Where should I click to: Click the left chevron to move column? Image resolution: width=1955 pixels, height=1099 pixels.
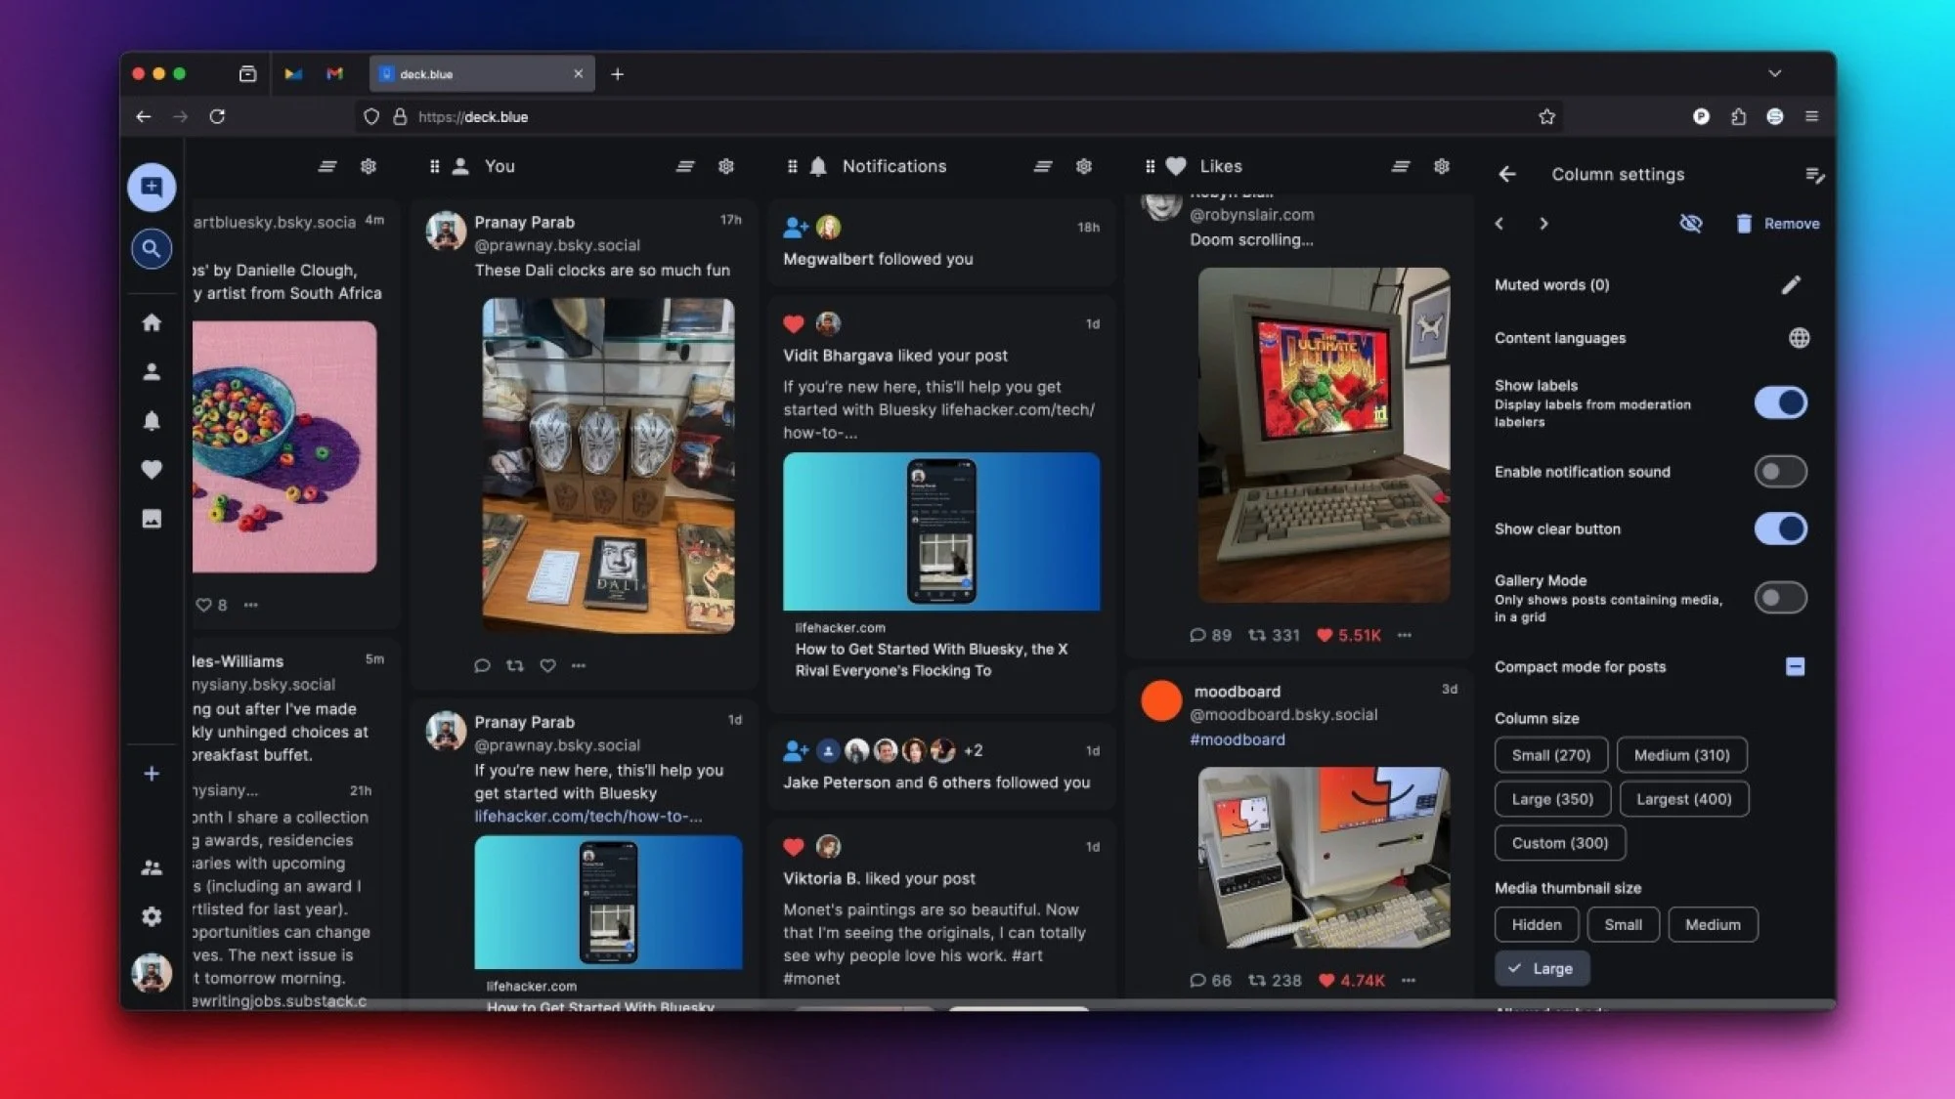coord(1499,223)
